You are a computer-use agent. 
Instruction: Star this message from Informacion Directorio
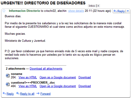4,11
